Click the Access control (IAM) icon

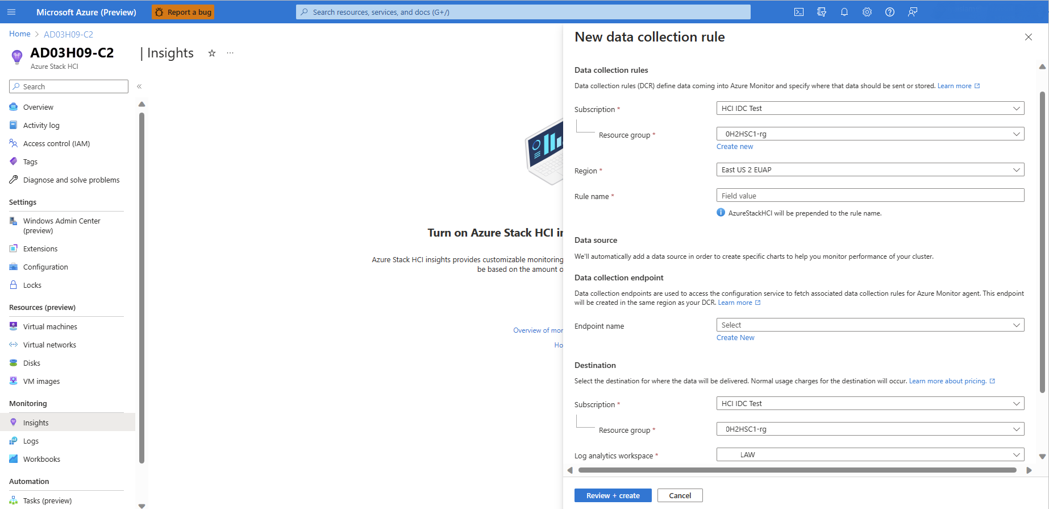[14, 143]
